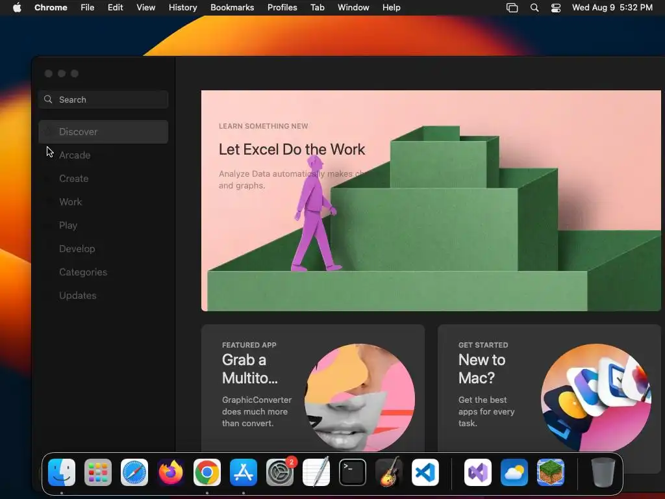This screenshot has width=665, height=499.
Task: Open the Develop section in sidebar
Action: coord(103,248)
